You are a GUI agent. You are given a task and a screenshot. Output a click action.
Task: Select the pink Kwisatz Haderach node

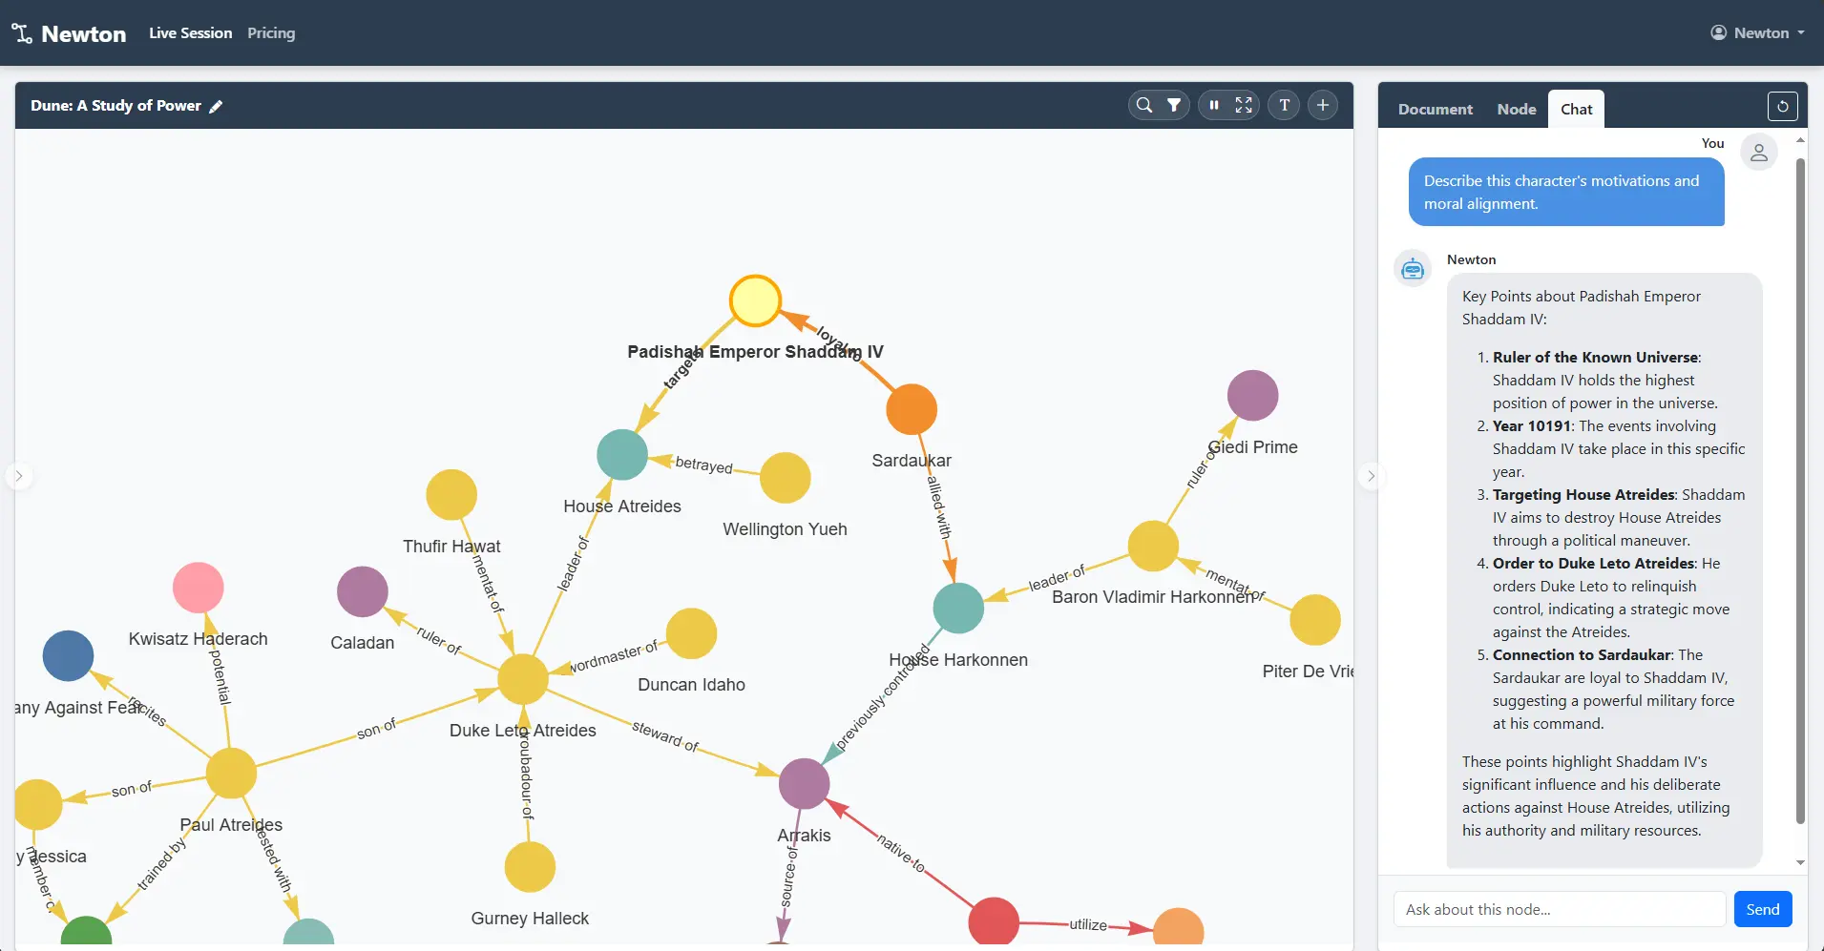(x=198, y=588)
